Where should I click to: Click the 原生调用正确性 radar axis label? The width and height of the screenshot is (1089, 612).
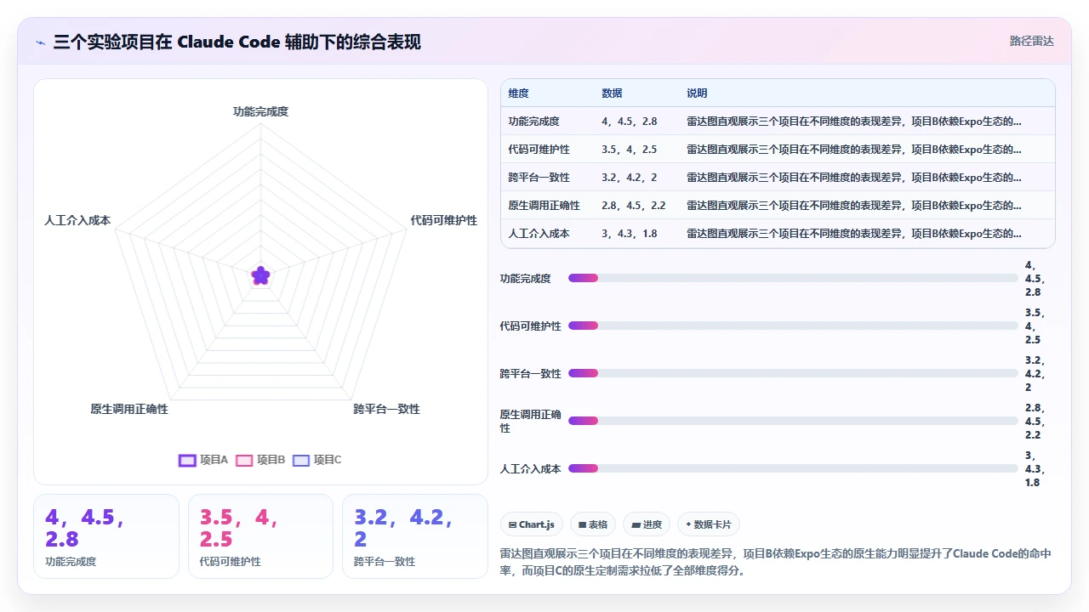click(129, 410)
